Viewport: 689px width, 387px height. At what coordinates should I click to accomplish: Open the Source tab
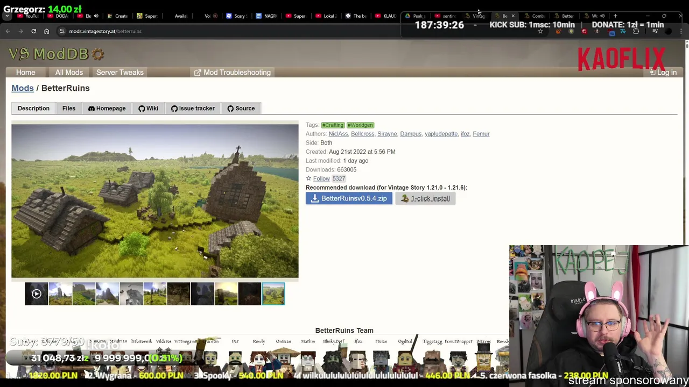click(241, 109)
